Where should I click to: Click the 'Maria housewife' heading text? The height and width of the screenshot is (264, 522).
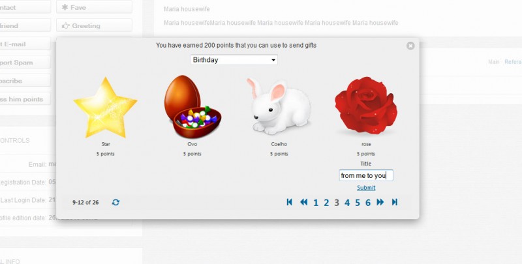(x=187, y=9)
